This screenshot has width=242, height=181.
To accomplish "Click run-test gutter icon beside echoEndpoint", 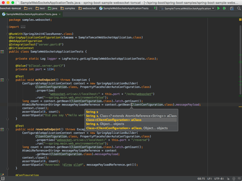I will 2,80.
